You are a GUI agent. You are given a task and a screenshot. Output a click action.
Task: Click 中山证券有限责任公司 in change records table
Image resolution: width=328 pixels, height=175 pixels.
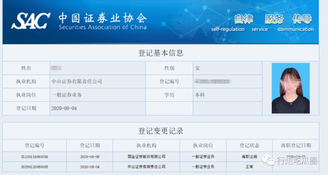point(146,167)
